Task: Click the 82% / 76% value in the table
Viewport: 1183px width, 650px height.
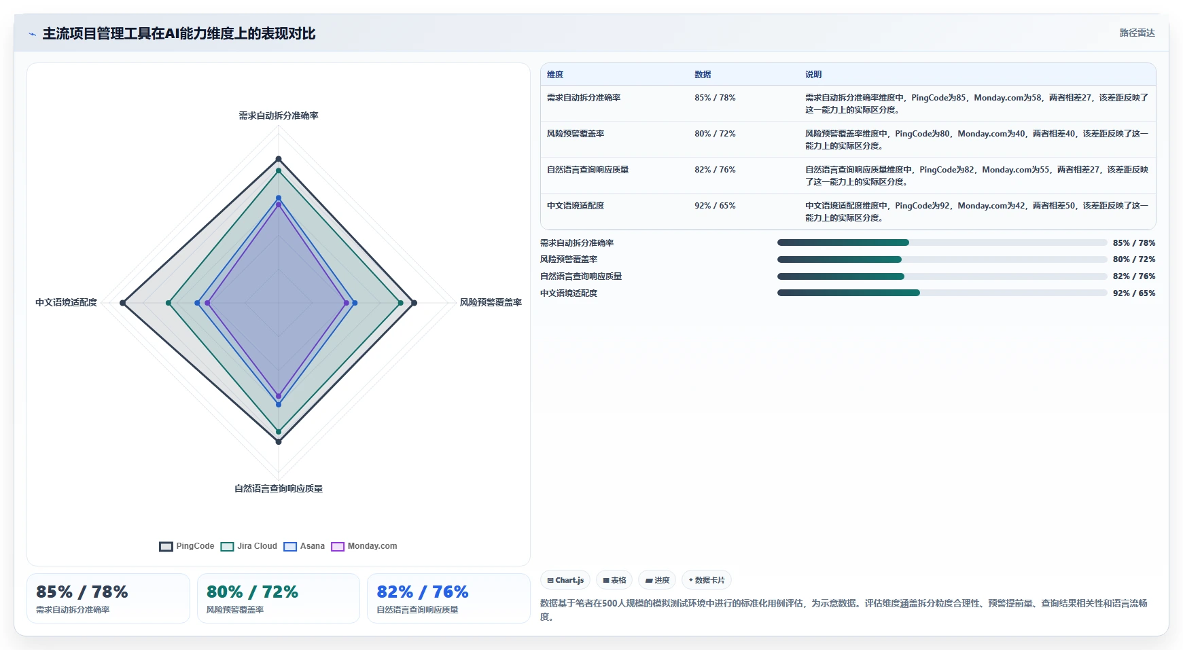Action: [715, 170]
